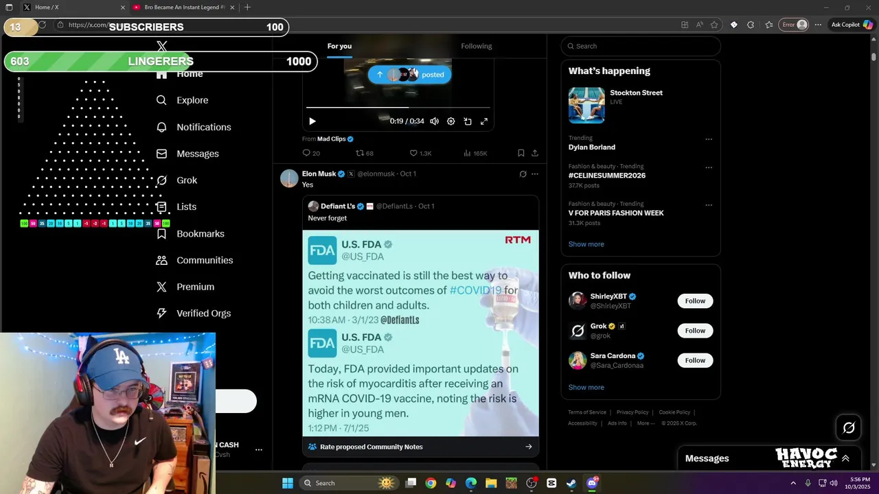Open Bookmarks in the sidebar
The width and height of the screenshot is (879, 494).
[190, 234]
